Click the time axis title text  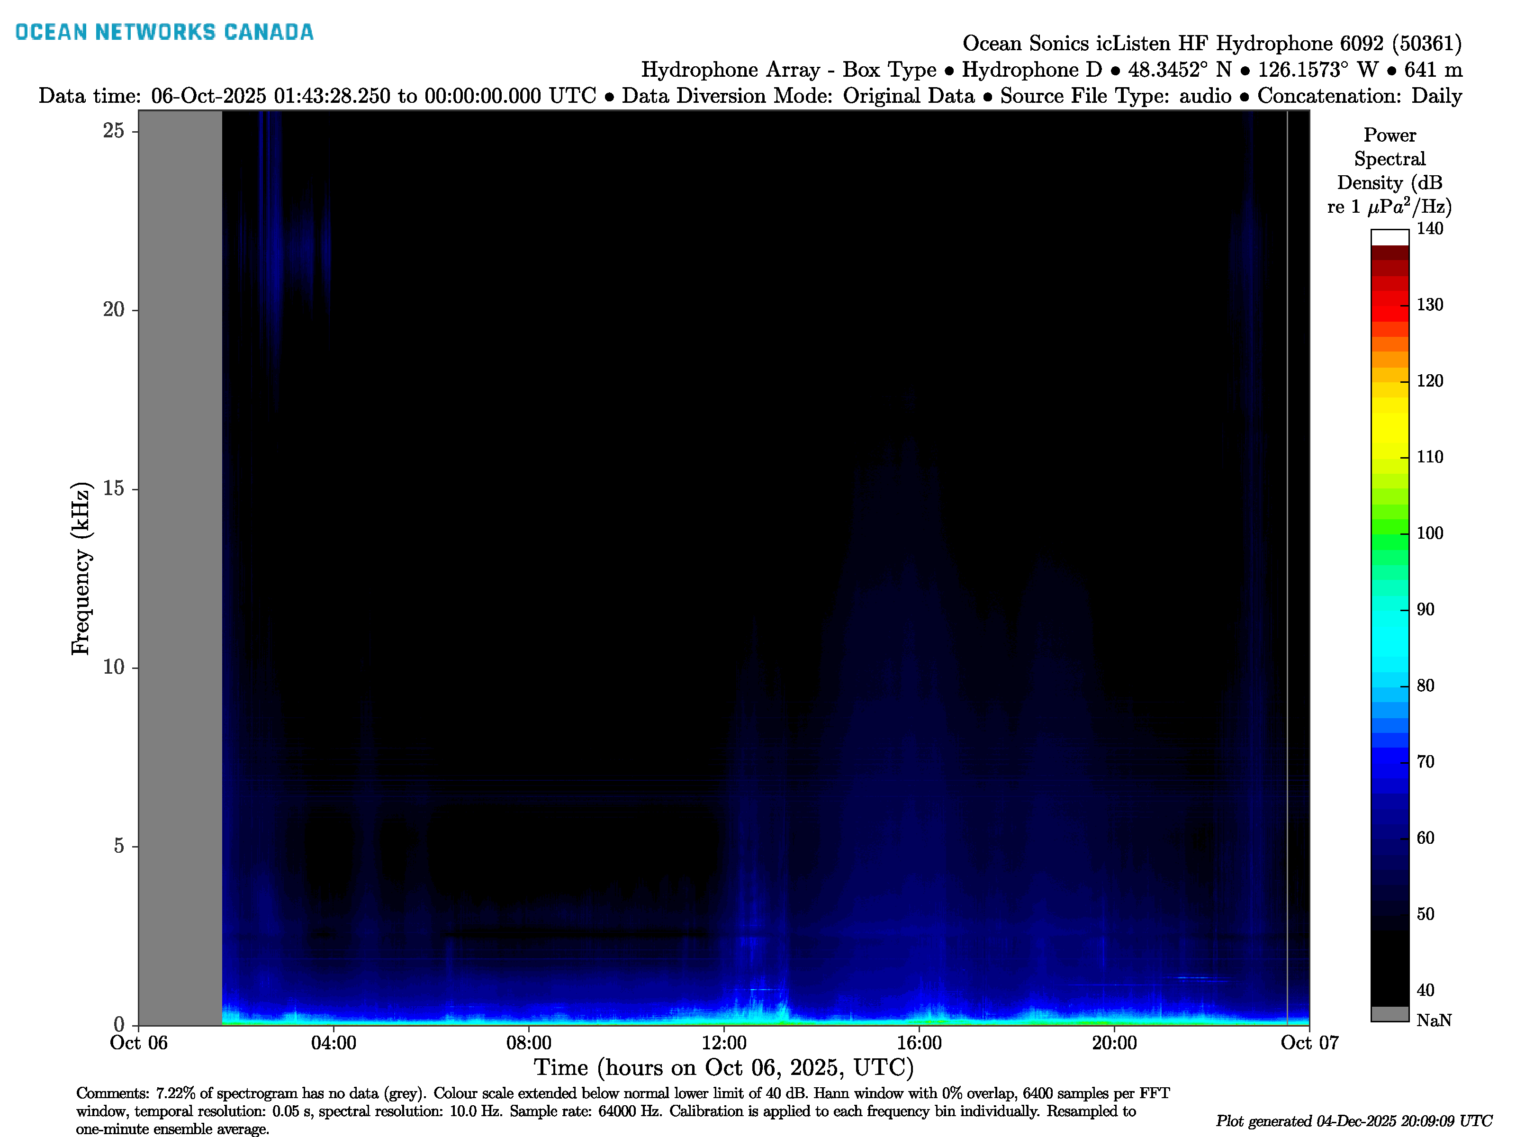pos(724,1068)
